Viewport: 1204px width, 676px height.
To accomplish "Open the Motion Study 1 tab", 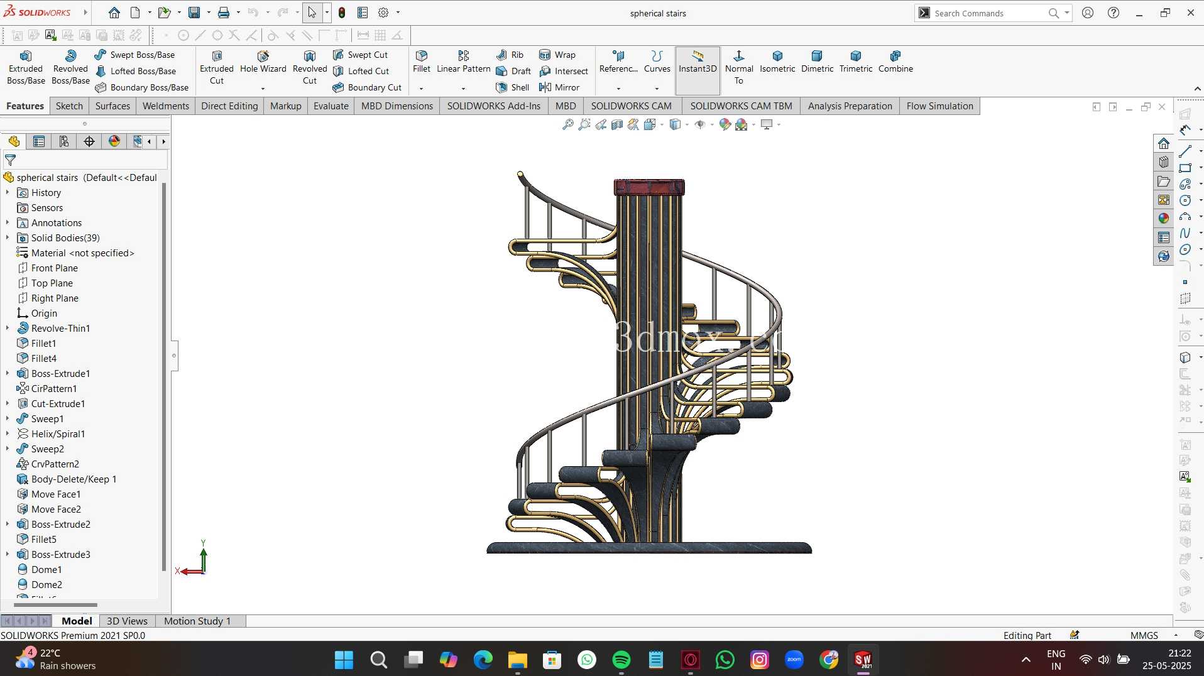I will tap(197, 621).
